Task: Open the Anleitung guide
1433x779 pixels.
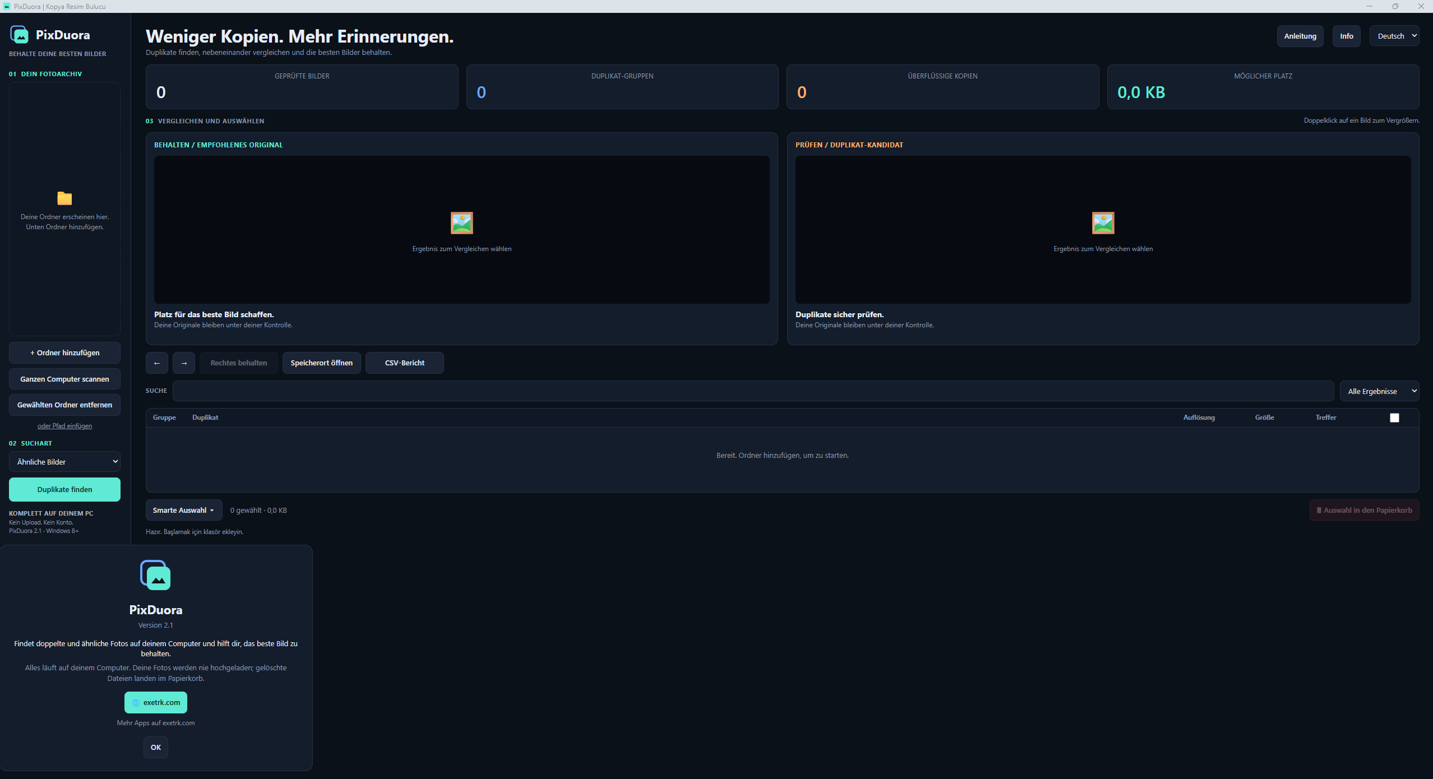Action: coord(1300,36)
